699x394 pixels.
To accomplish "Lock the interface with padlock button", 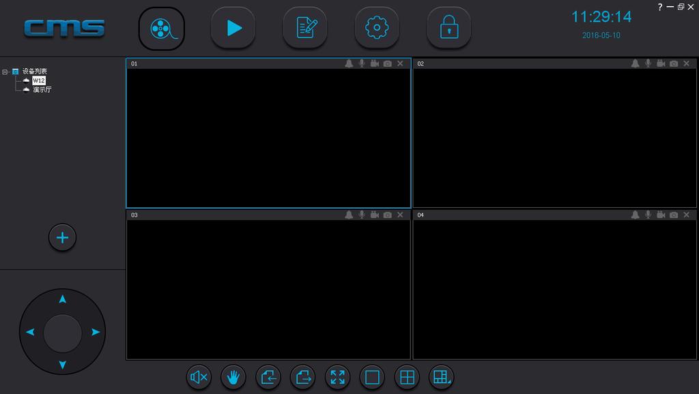I will [x=449, y=28].
